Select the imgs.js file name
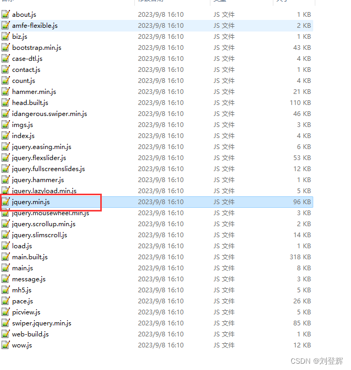 (23, 125)
